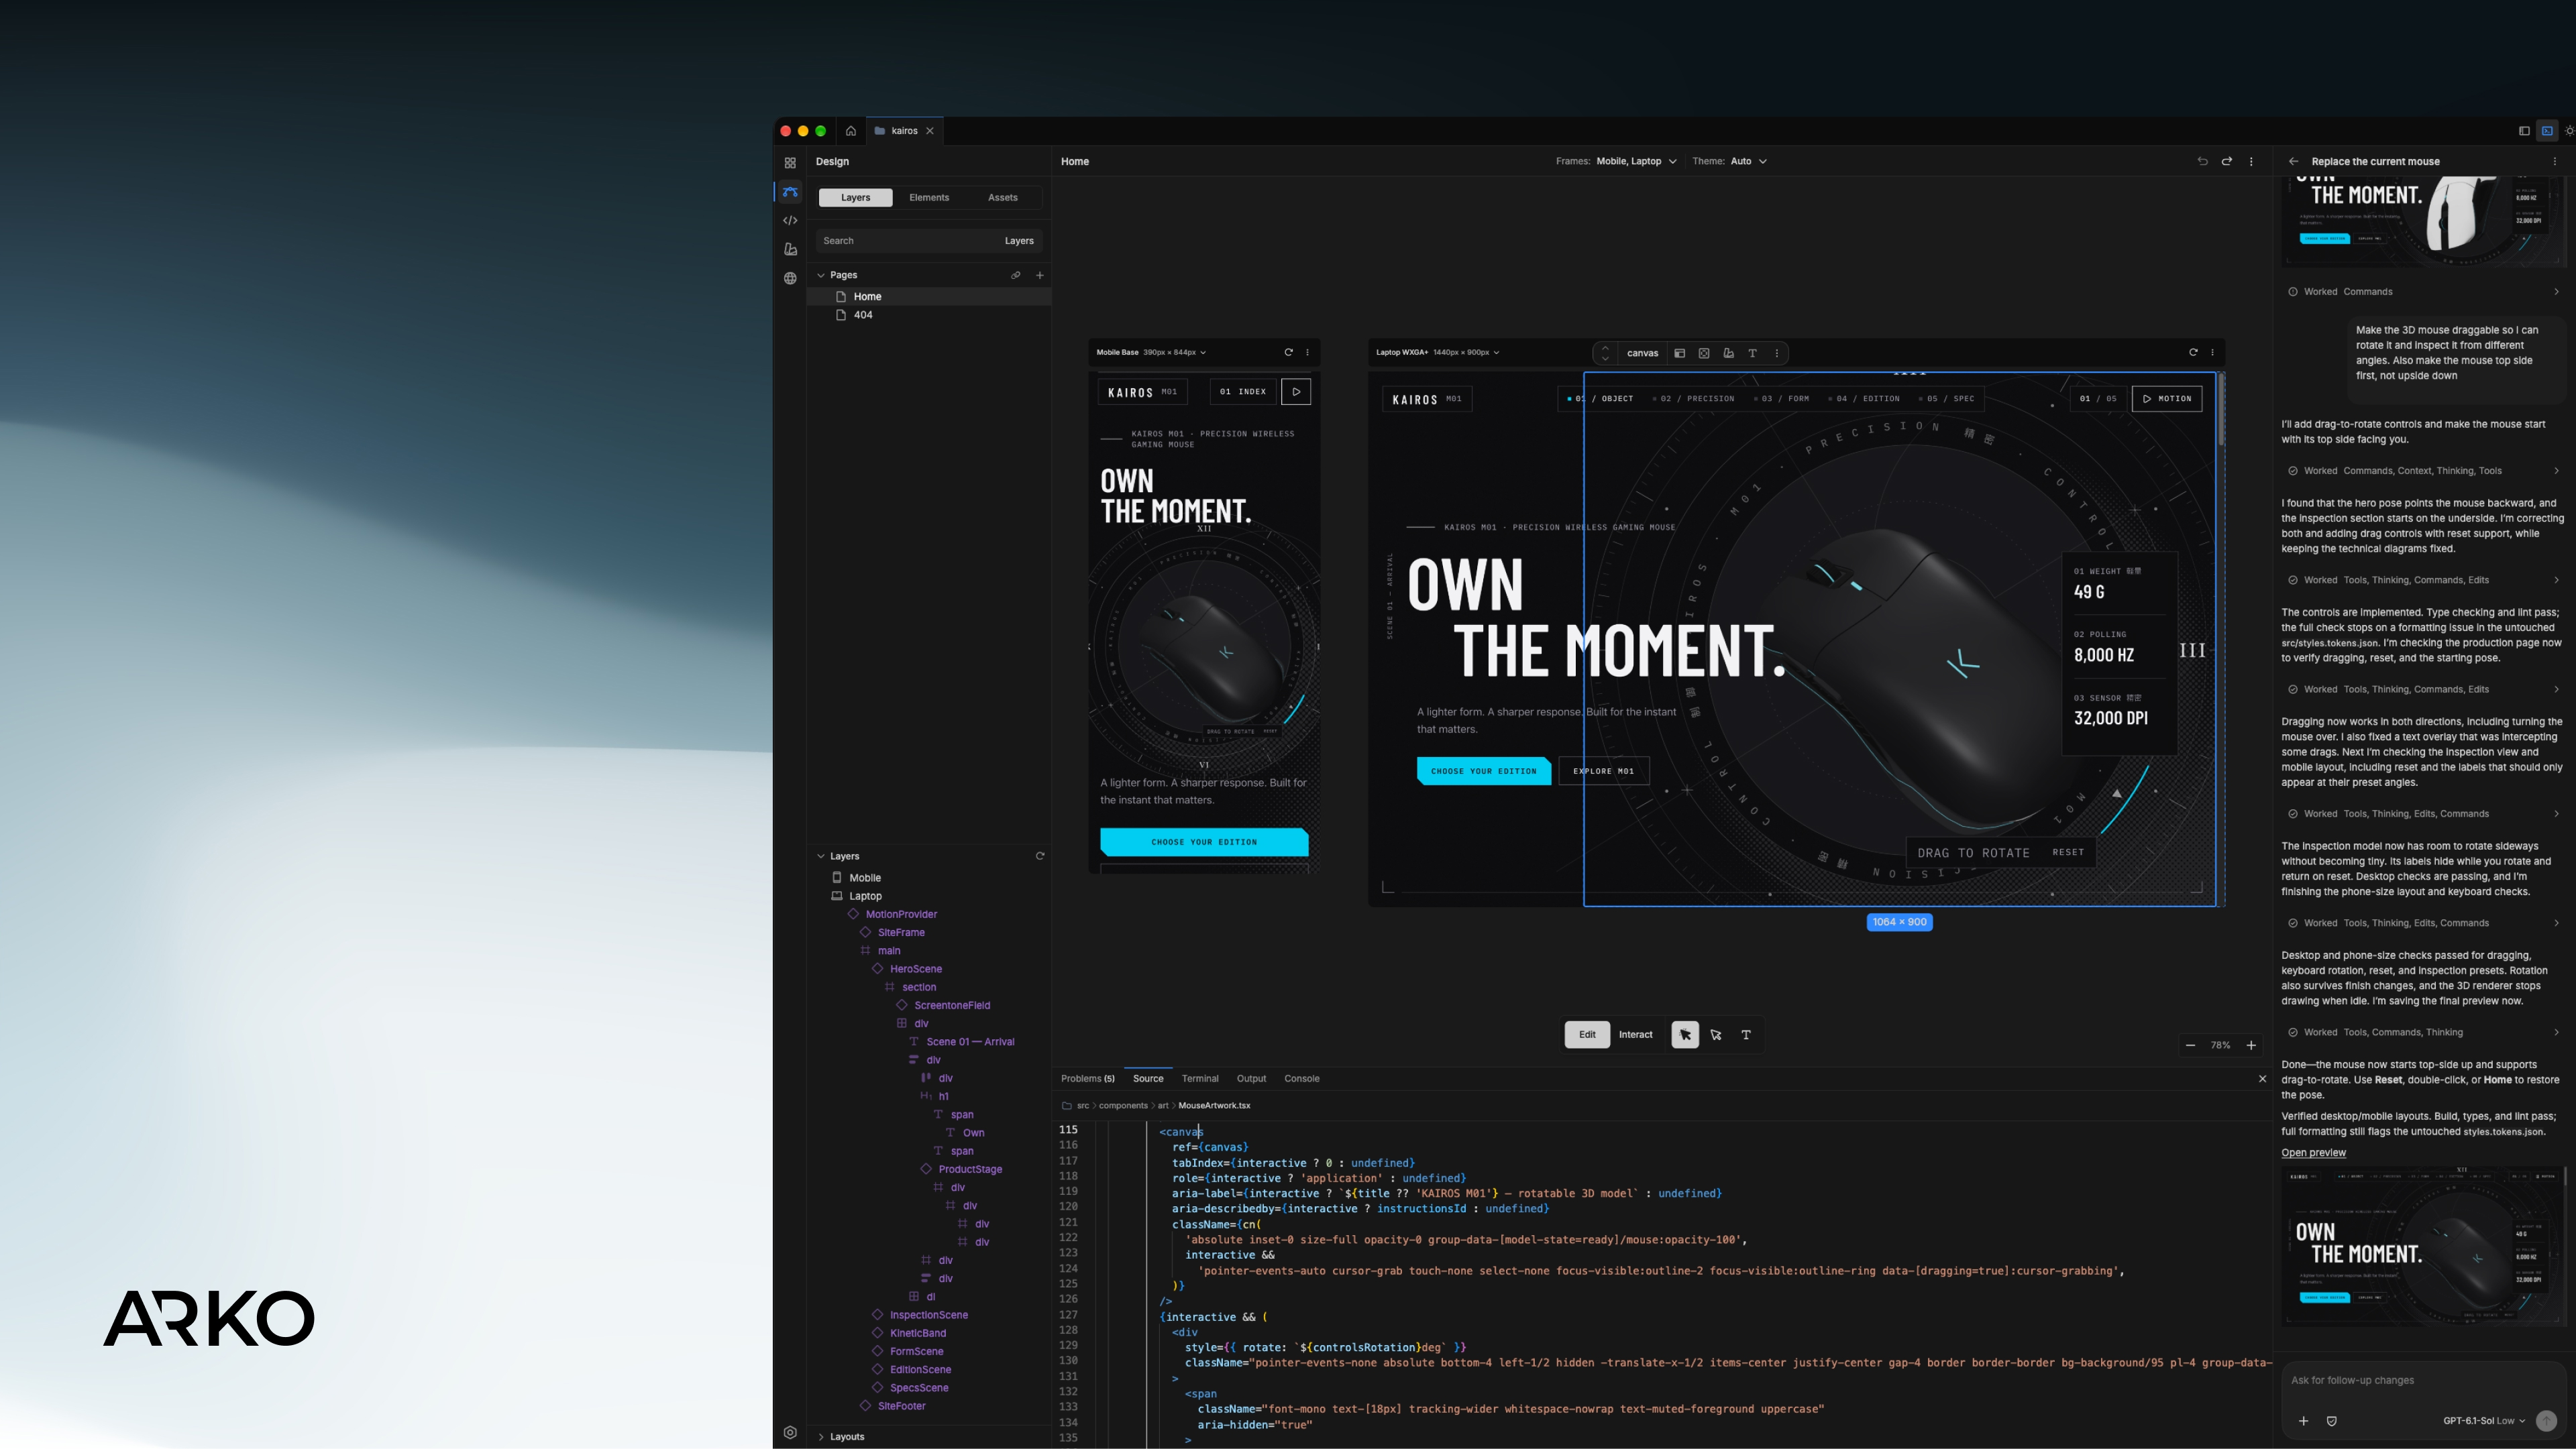
Task: Open the globe publish icon in the sidebar
Action: point(790,279)
